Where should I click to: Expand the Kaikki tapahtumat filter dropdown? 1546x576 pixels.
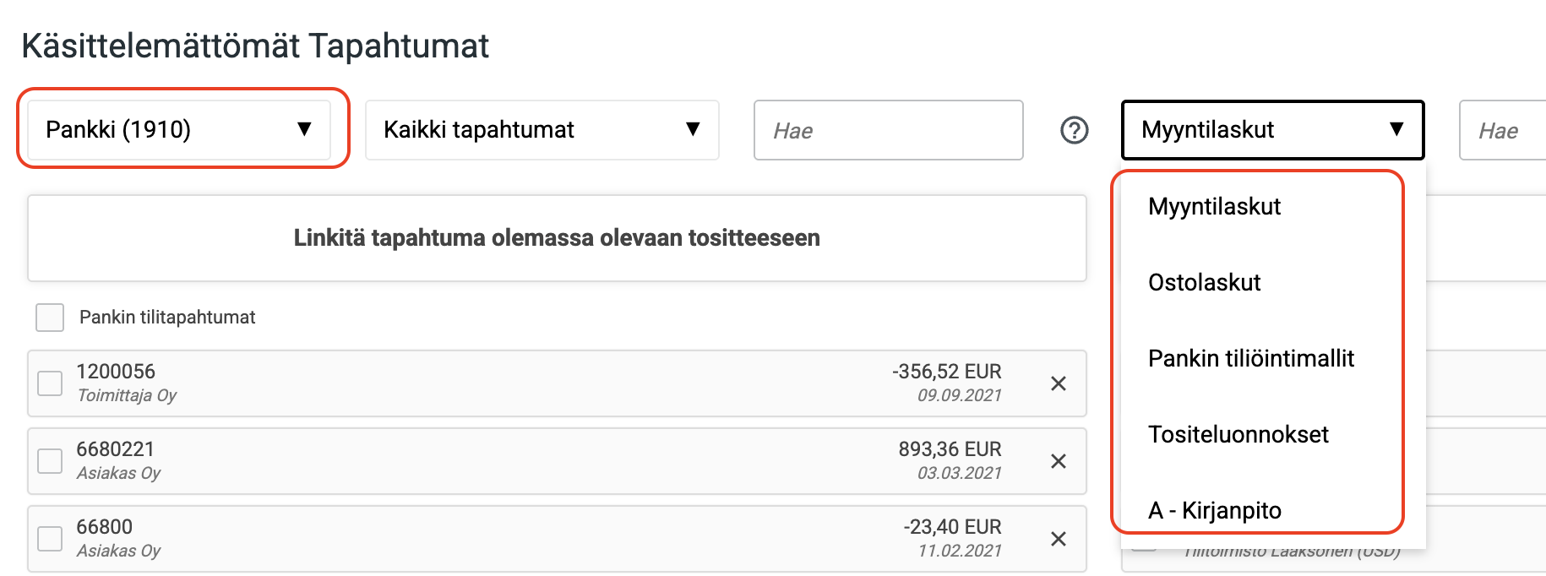click(x=542, y=130)
